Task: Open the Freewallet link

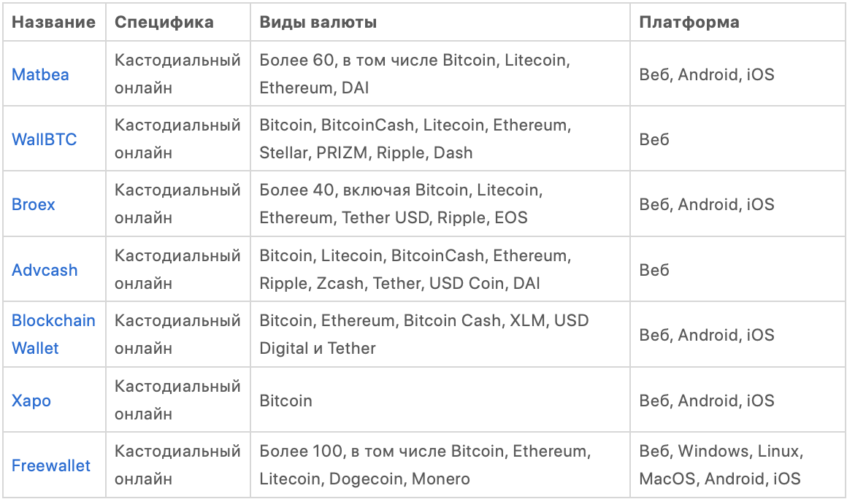Action: (x=51, y=465)
